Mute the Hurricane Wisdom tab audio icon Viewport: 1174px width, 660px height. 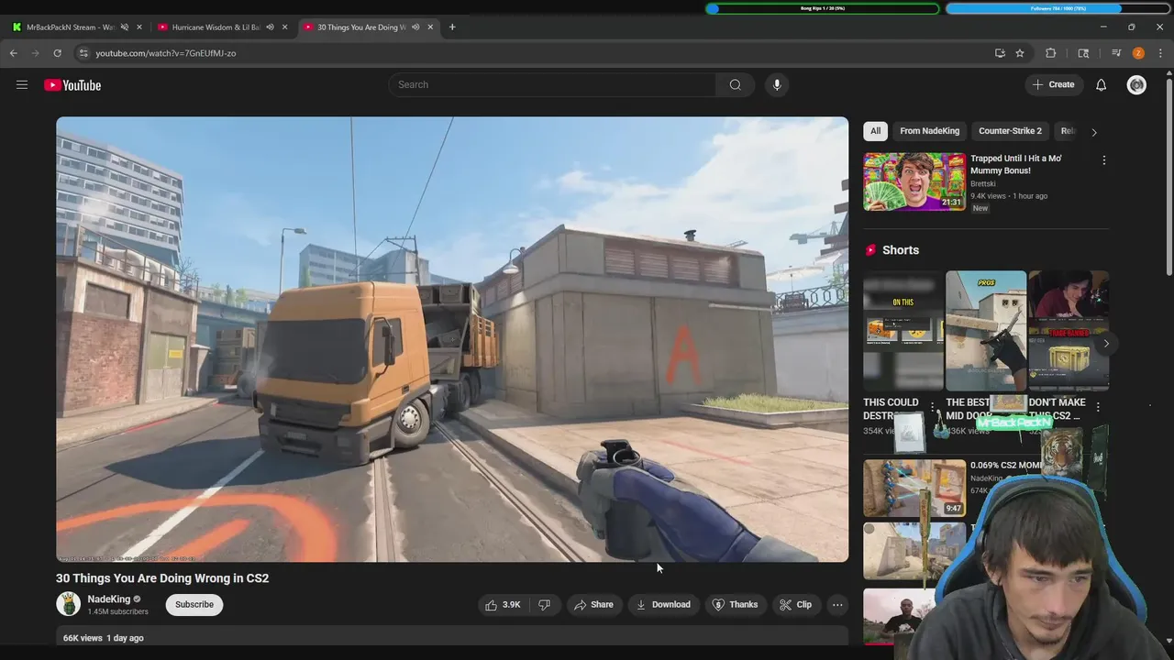click(270, 27)
